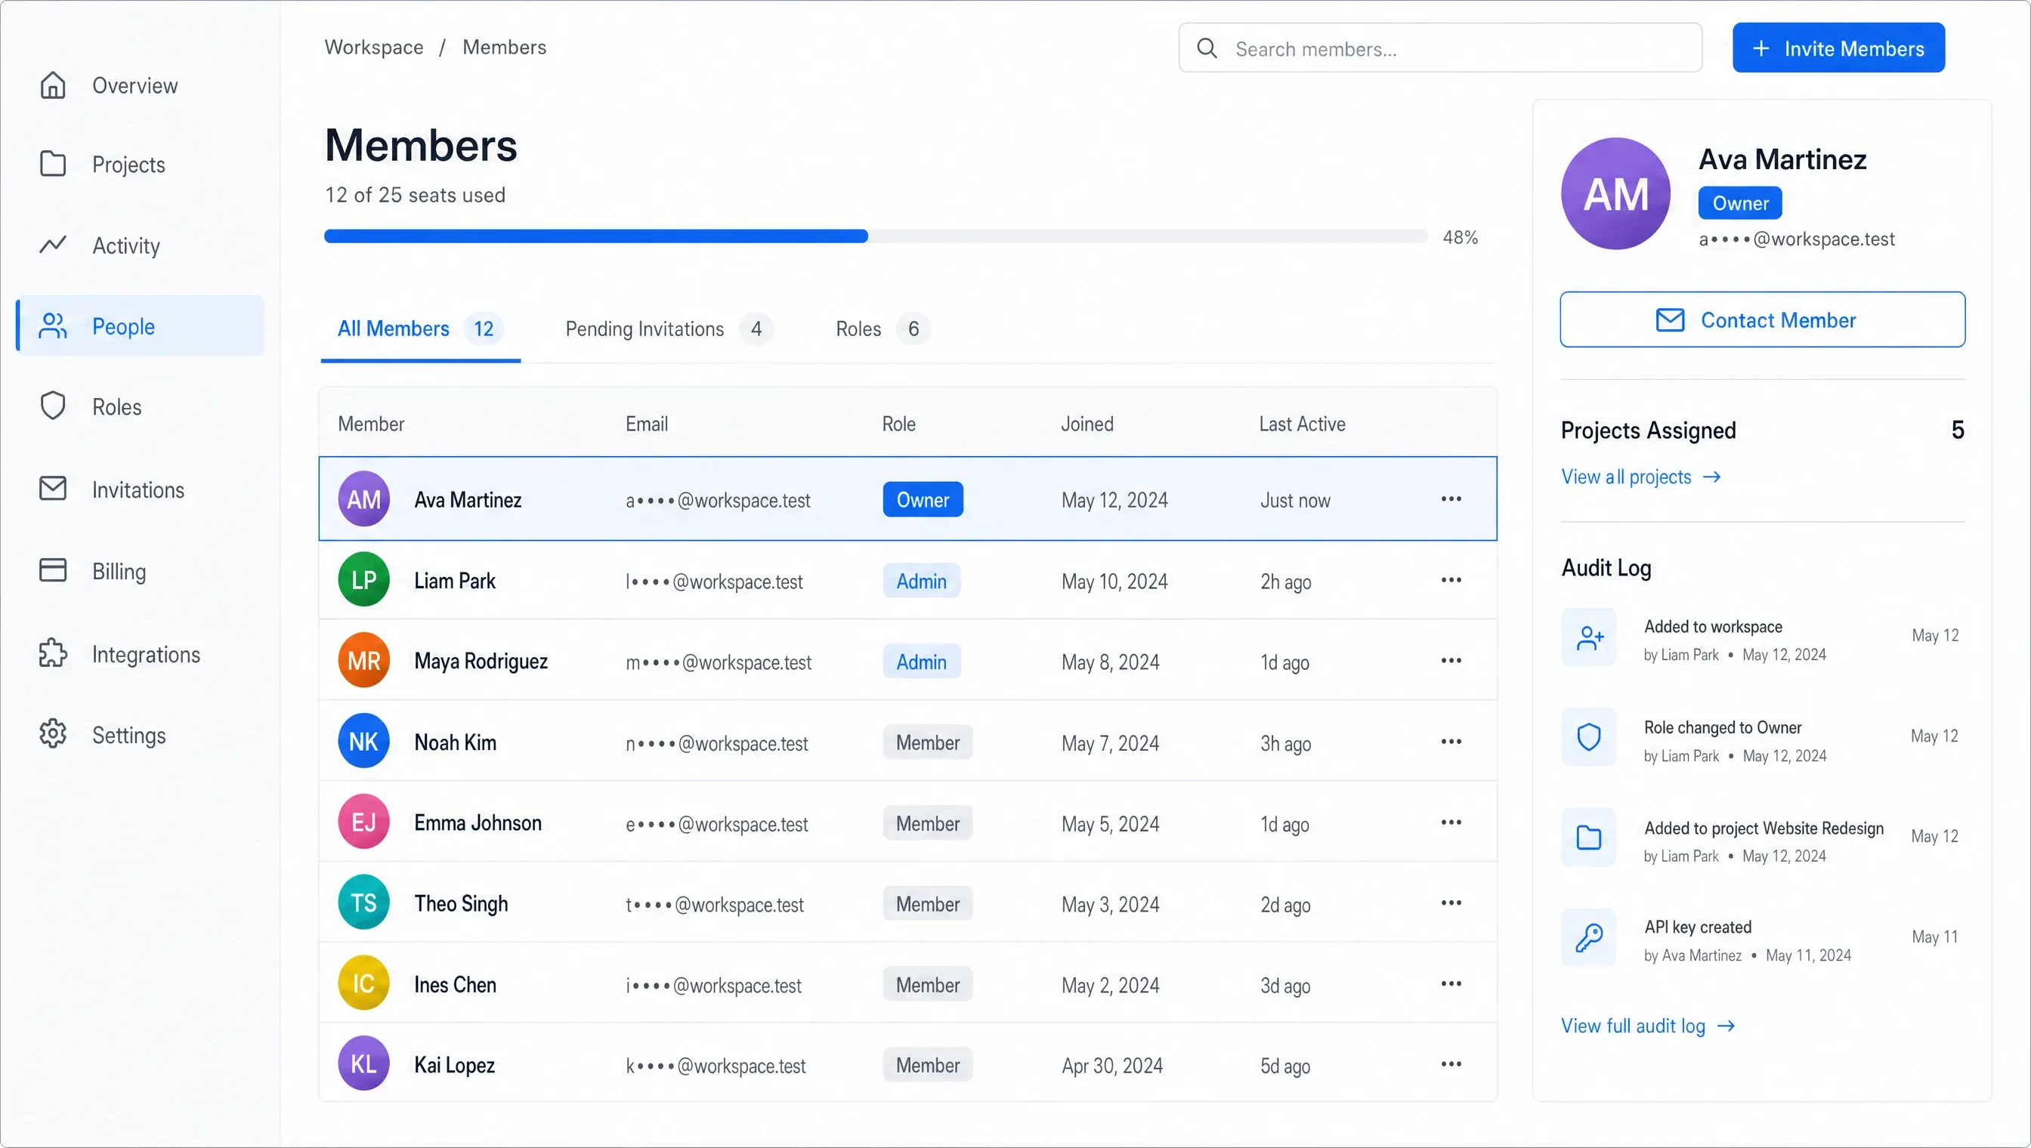Image resolution: width=2031 pixels, height=1148 pixels.
Task: Open the Overview home icon
Action: (53, 85)
